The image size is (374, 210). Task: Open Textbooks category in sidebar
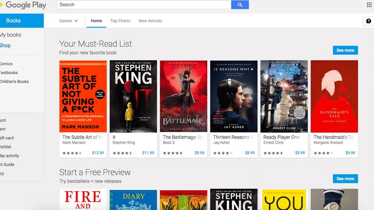(9, 73)
